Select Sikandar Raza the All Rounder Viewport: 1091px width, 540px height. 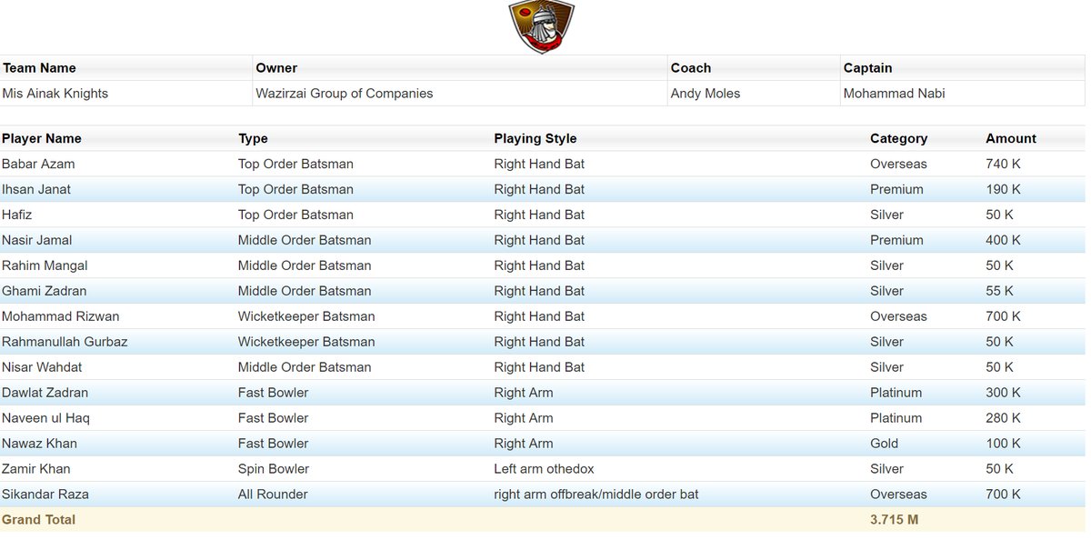pyautogui.click(x=45, y=494)
